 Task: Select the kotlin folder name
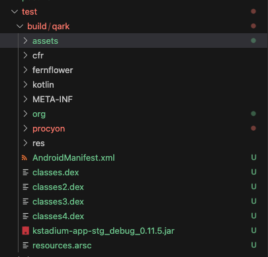coord(43,85)
